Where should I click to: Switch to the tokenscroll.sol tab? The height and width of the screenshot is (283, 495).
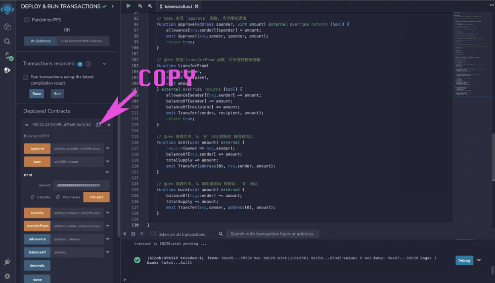click(x=178, y=6)
